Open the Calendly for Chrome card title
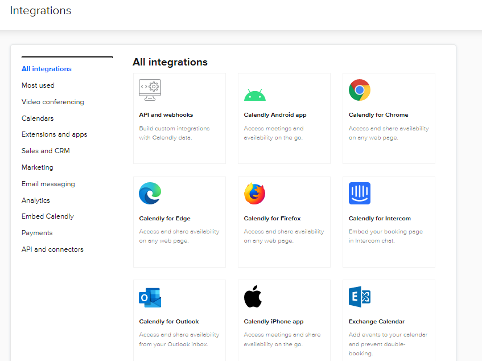Image resolution: width=482 pixels, height=361 pixels. [x=378, y=114]
